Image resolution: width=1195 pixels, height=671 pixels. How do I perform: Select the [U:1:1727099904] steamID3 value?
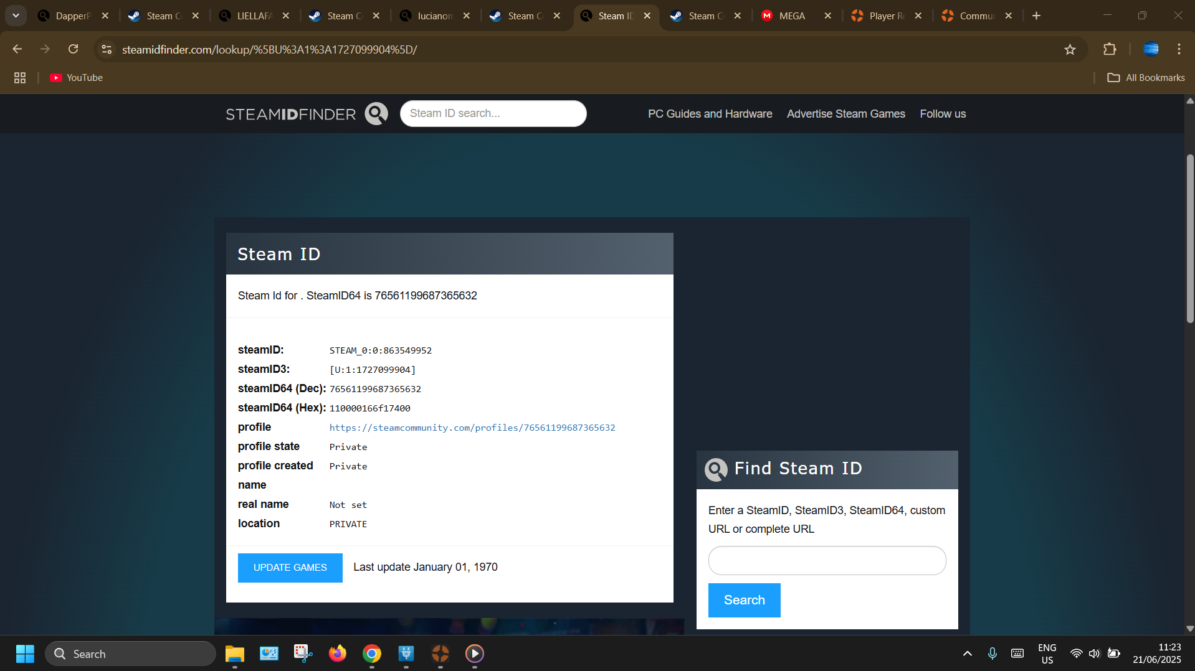pos(373,370)
